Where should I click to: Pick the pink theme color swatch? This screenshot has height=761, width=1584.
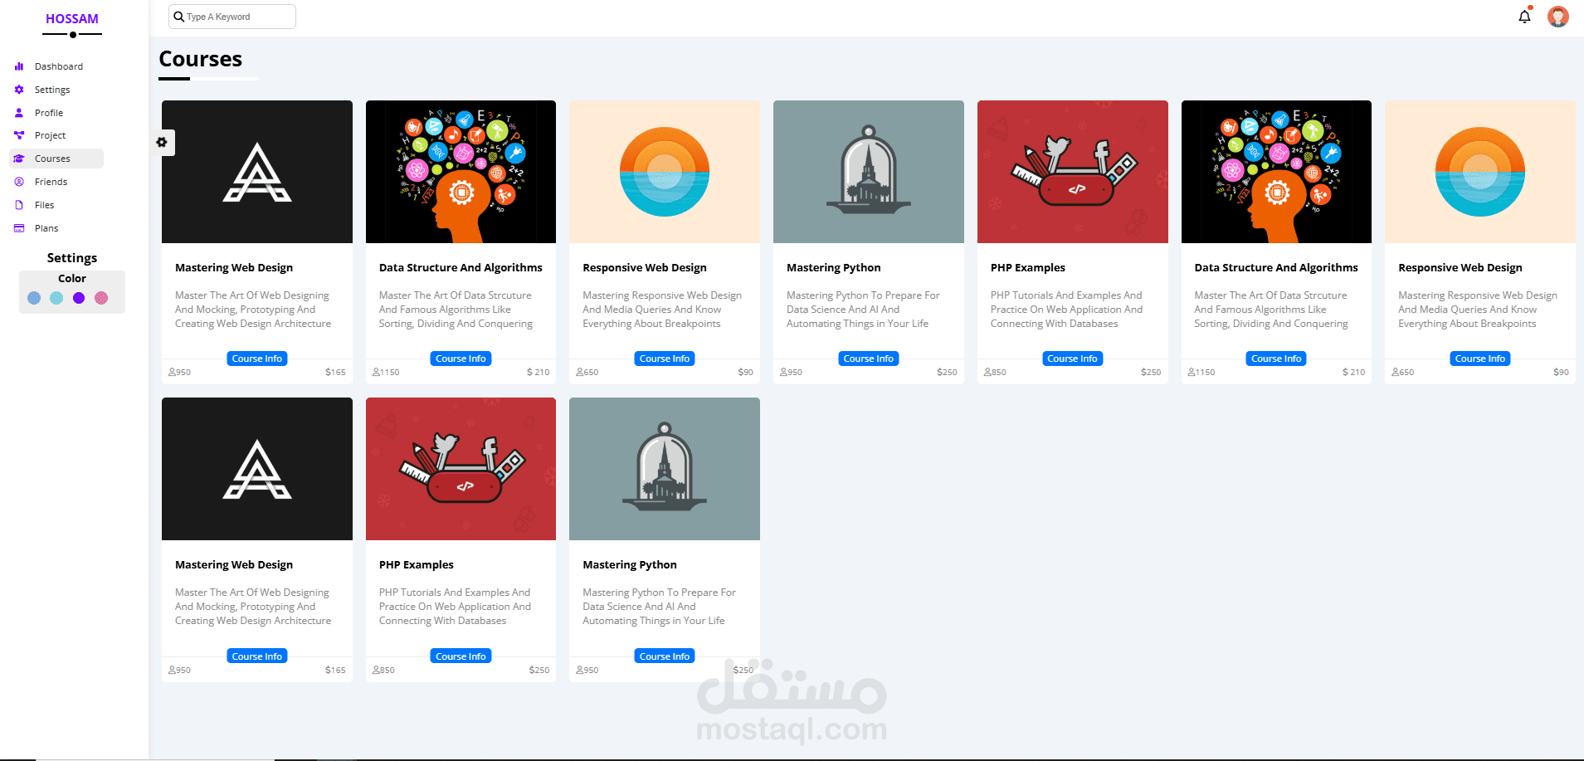101,298
